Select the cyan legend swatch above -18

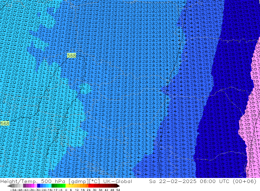point(50,186)
